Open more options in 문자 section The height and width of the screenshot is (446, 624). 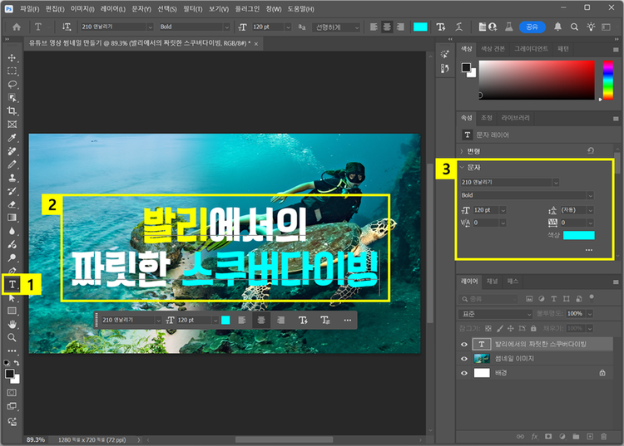[589, 250]
